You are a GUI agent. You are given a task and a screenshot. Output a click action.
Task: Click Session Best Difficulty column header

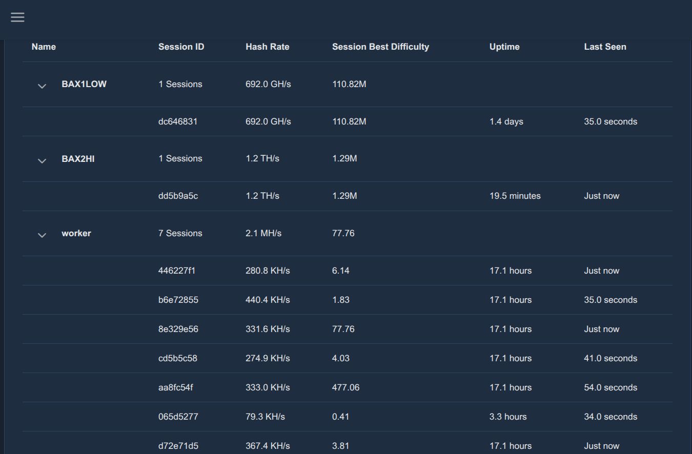[380, 47]
